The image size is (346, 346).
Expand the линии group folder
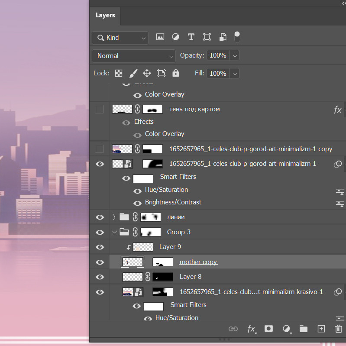(114, 217)
